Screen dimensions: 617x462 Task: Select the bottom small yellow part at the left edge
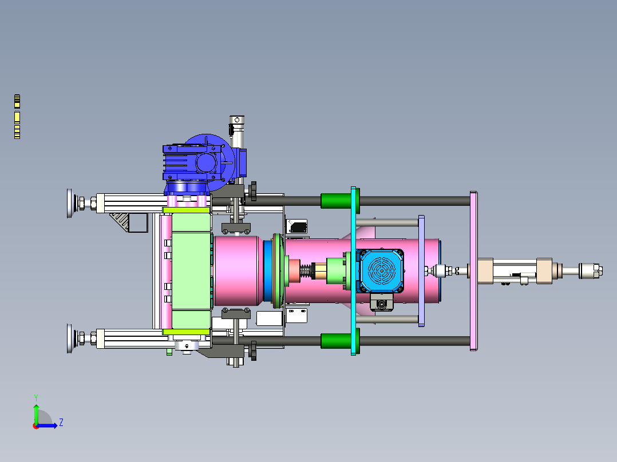(17, 132)
